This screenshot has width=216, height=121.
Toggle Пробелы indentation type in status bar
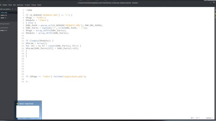pyautogui.click(x=209, y=118)
